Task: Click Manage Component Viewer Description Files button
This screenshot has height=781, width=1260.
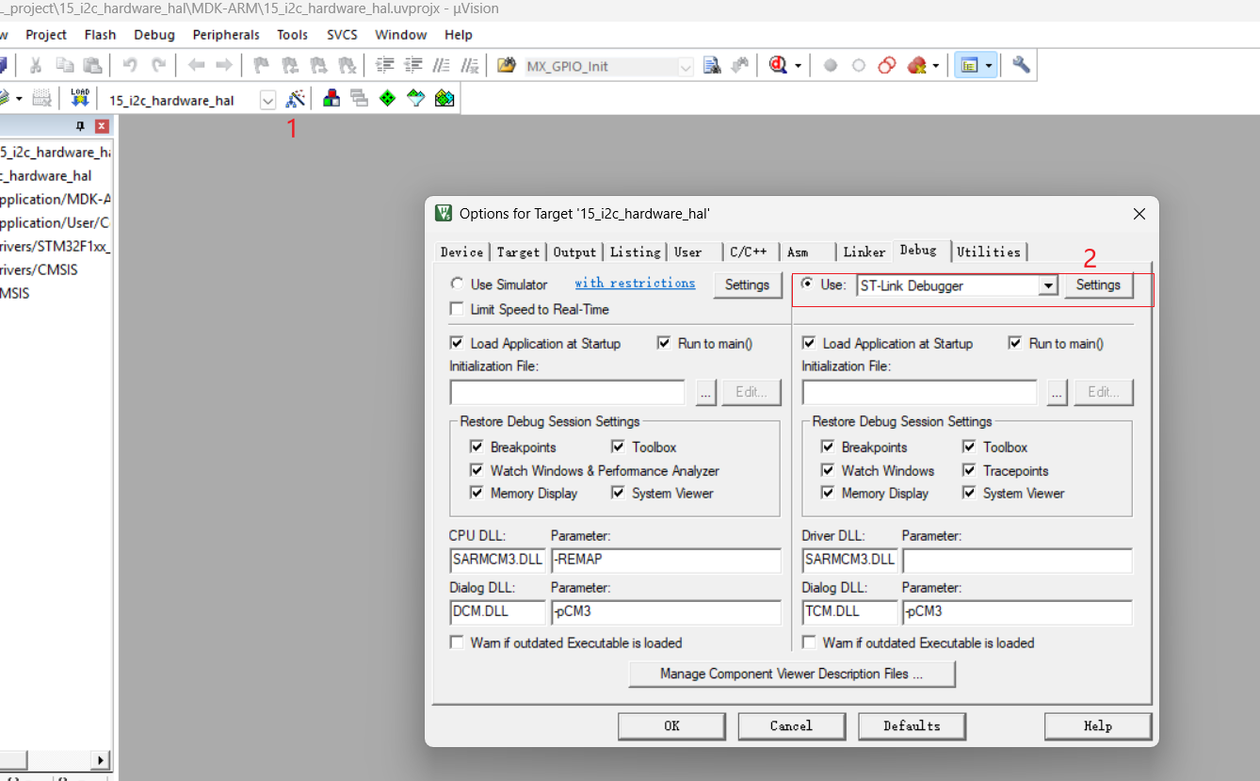Action: (792, 674)
